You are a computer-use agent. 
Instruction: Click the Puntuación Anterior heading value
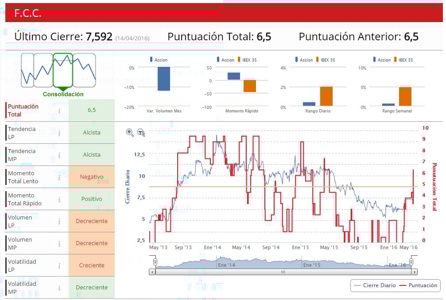411,37
